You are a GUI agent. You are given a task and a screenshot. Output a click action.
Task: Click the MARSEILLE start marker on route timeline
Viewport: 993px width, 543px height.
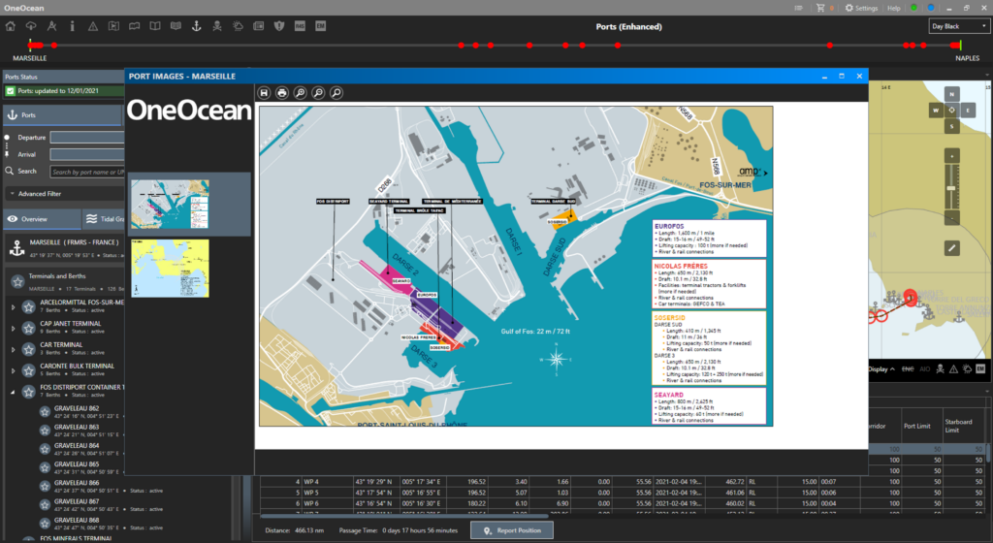tap(32, 45)
